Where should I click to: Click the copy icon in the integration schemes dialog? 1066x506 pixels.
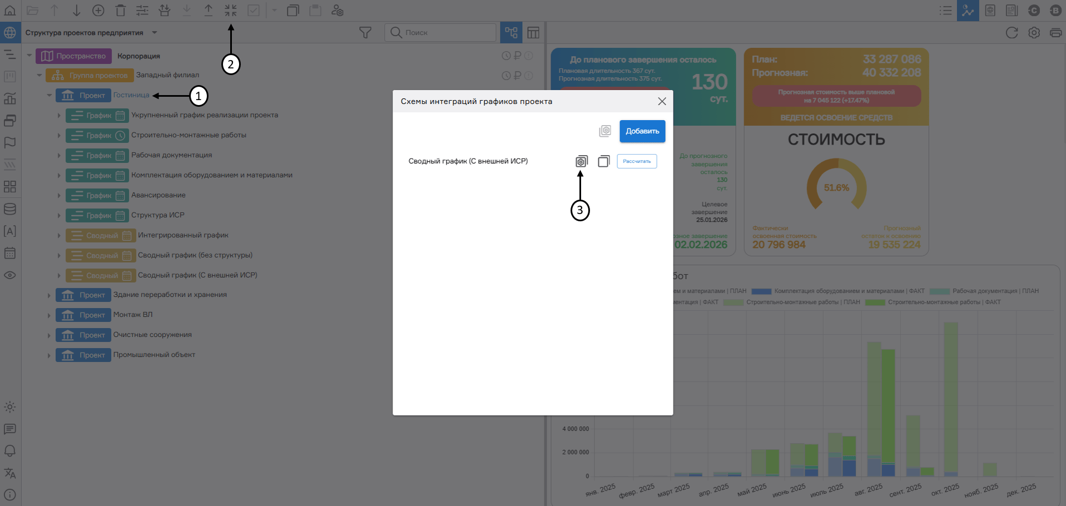tap(603, 161)
